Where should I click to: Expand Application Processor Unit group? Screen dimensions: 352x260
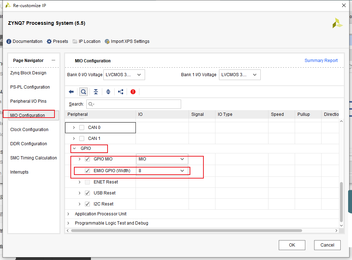pos(68,214)
